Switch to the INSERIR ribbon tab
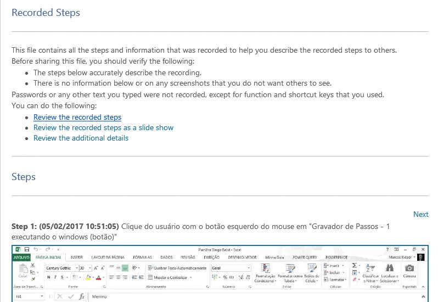 coord(76,258)
